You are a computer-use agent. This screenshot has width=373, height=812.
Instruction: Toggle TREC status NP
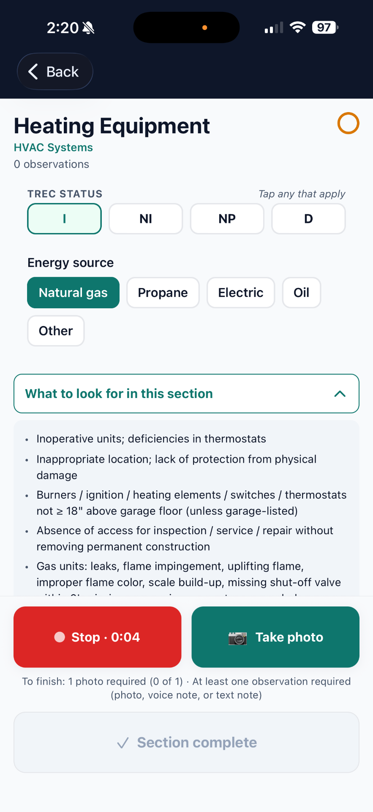pyautogui.click(x=227, y=219)
